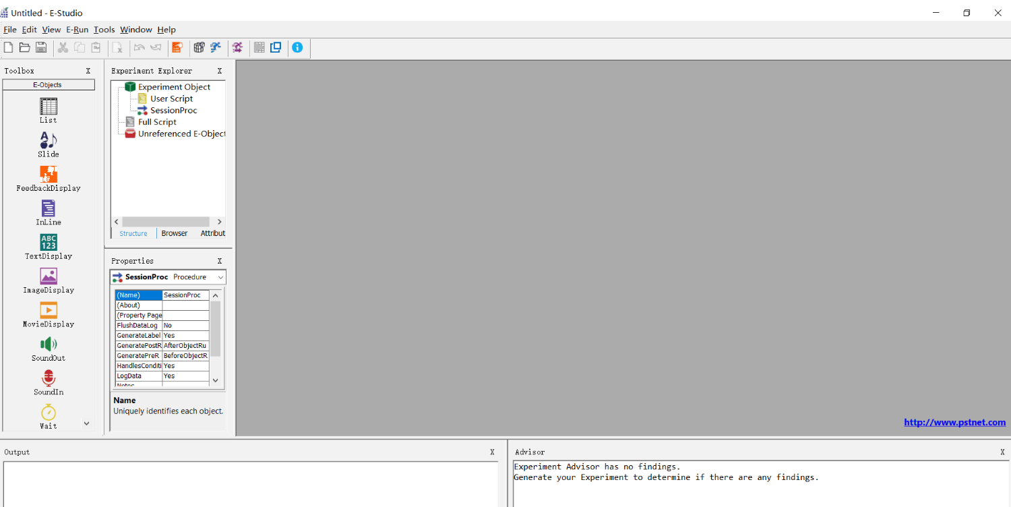Click the FlushDataLog value field
The image size is (1011, 507).
[185, 326]
